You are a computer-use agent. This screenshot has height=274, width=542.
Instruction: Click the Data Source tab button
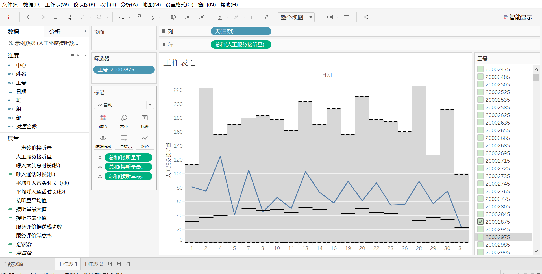point(13,264)
